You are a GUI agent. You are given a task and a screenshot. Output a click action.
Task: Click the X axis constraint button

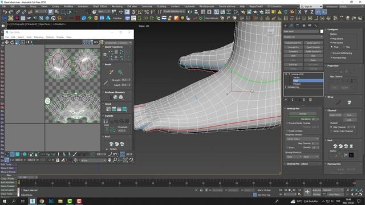(x=299, y=12)
